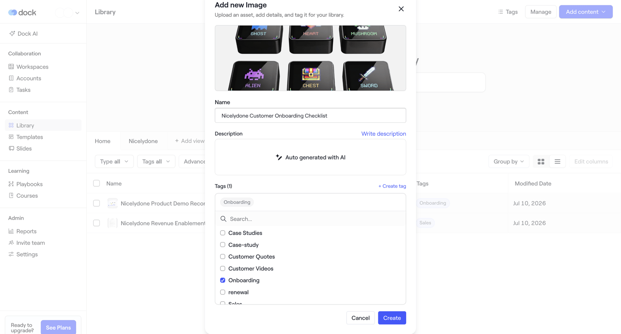Select the Nicelydone Revenue Enablement row checkbox
This screenshot has height=334, width=621.
97,223
